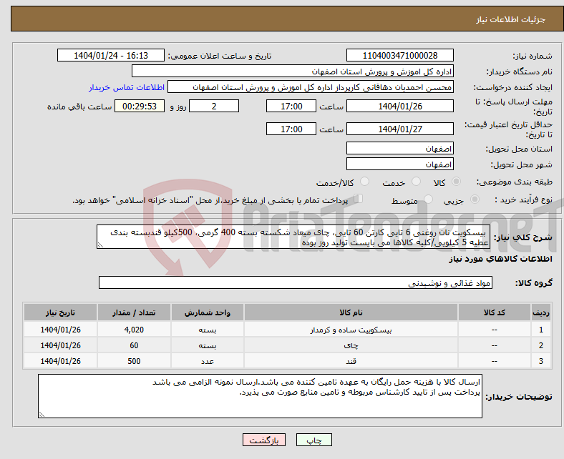The height and width of the screenshot is (459, 564).
Task: Click the quantity cell 4,020
Action: [134, 330]
